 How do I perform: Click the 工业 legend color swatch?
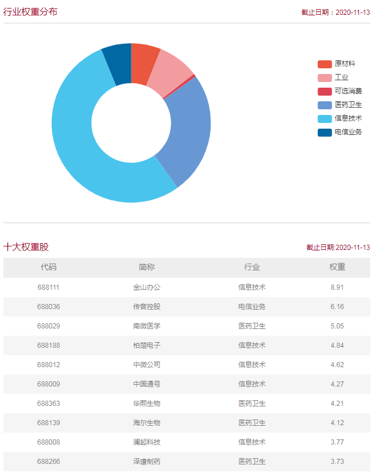coord(324,78)
